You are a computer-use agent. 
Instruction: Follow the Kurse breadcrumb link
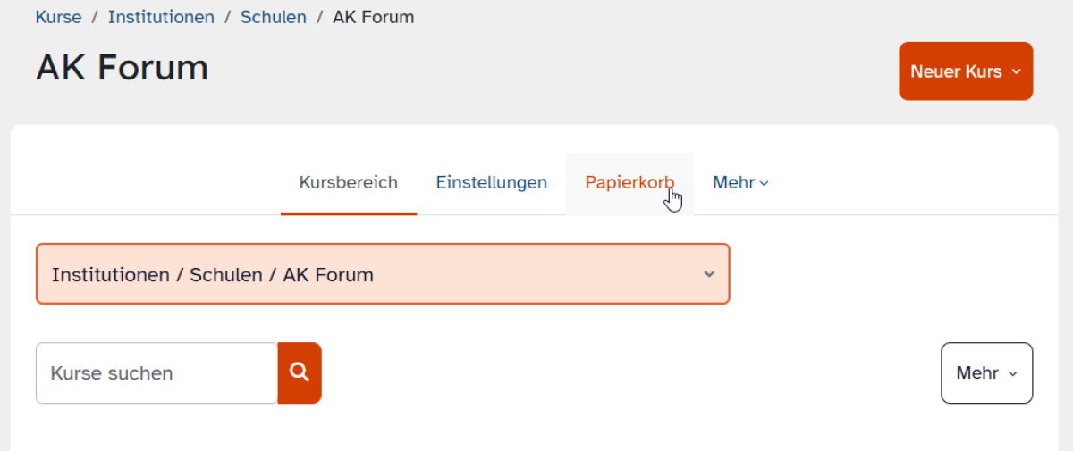(x=58, y=17)
